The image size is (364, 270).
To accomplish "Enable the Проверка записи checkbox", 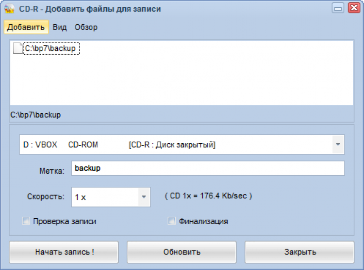I will pos(26,221).
